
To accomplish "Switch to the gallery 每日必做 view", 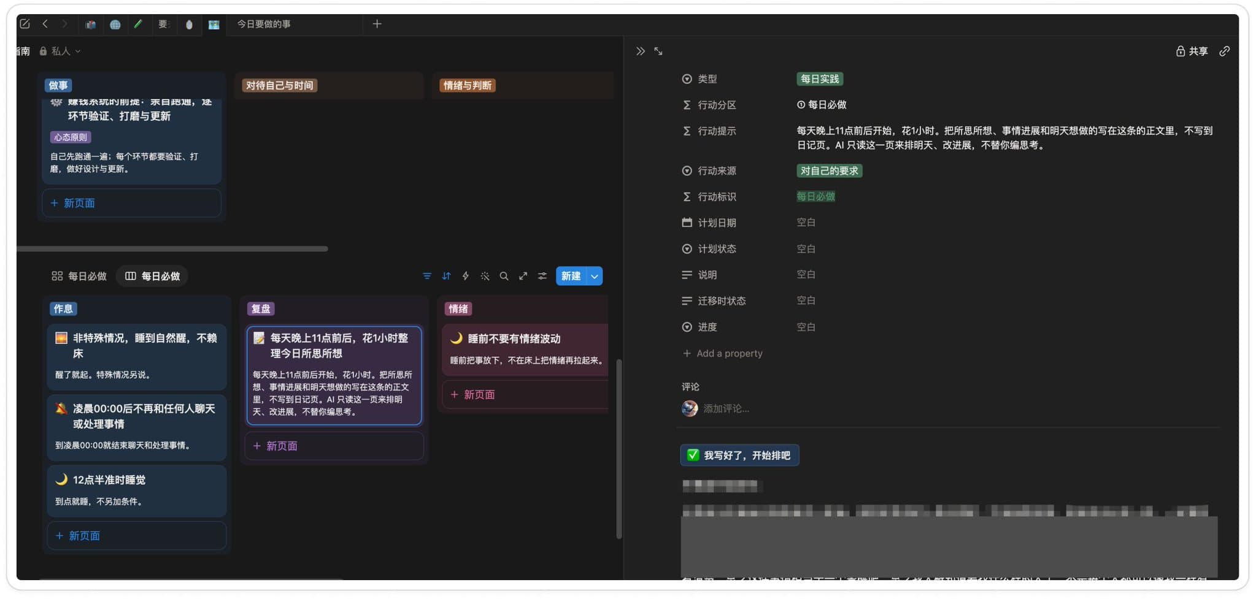I will [79, 276].
